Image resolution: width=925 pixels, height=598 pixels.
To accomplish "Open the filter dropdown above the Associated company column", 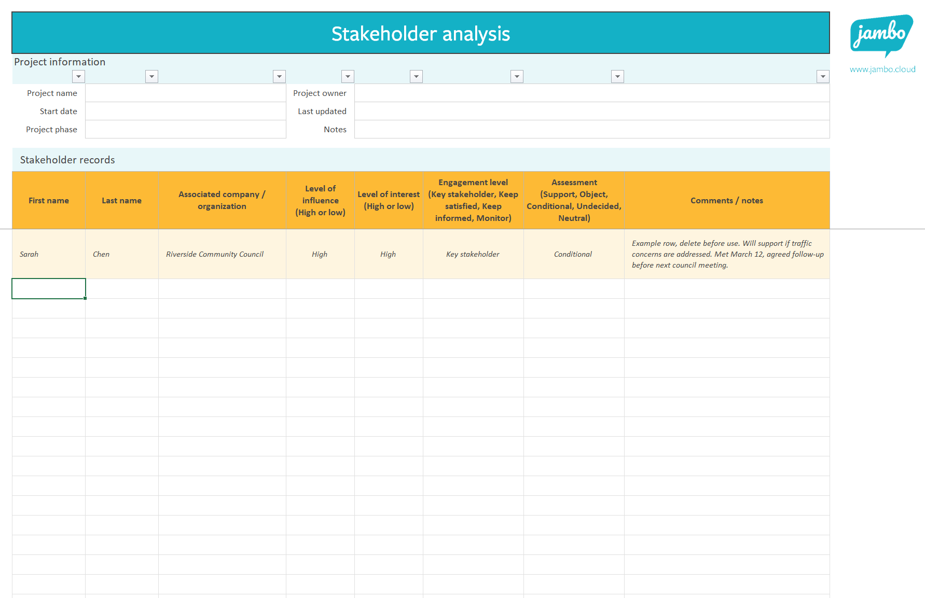I will tap(279, 77).
